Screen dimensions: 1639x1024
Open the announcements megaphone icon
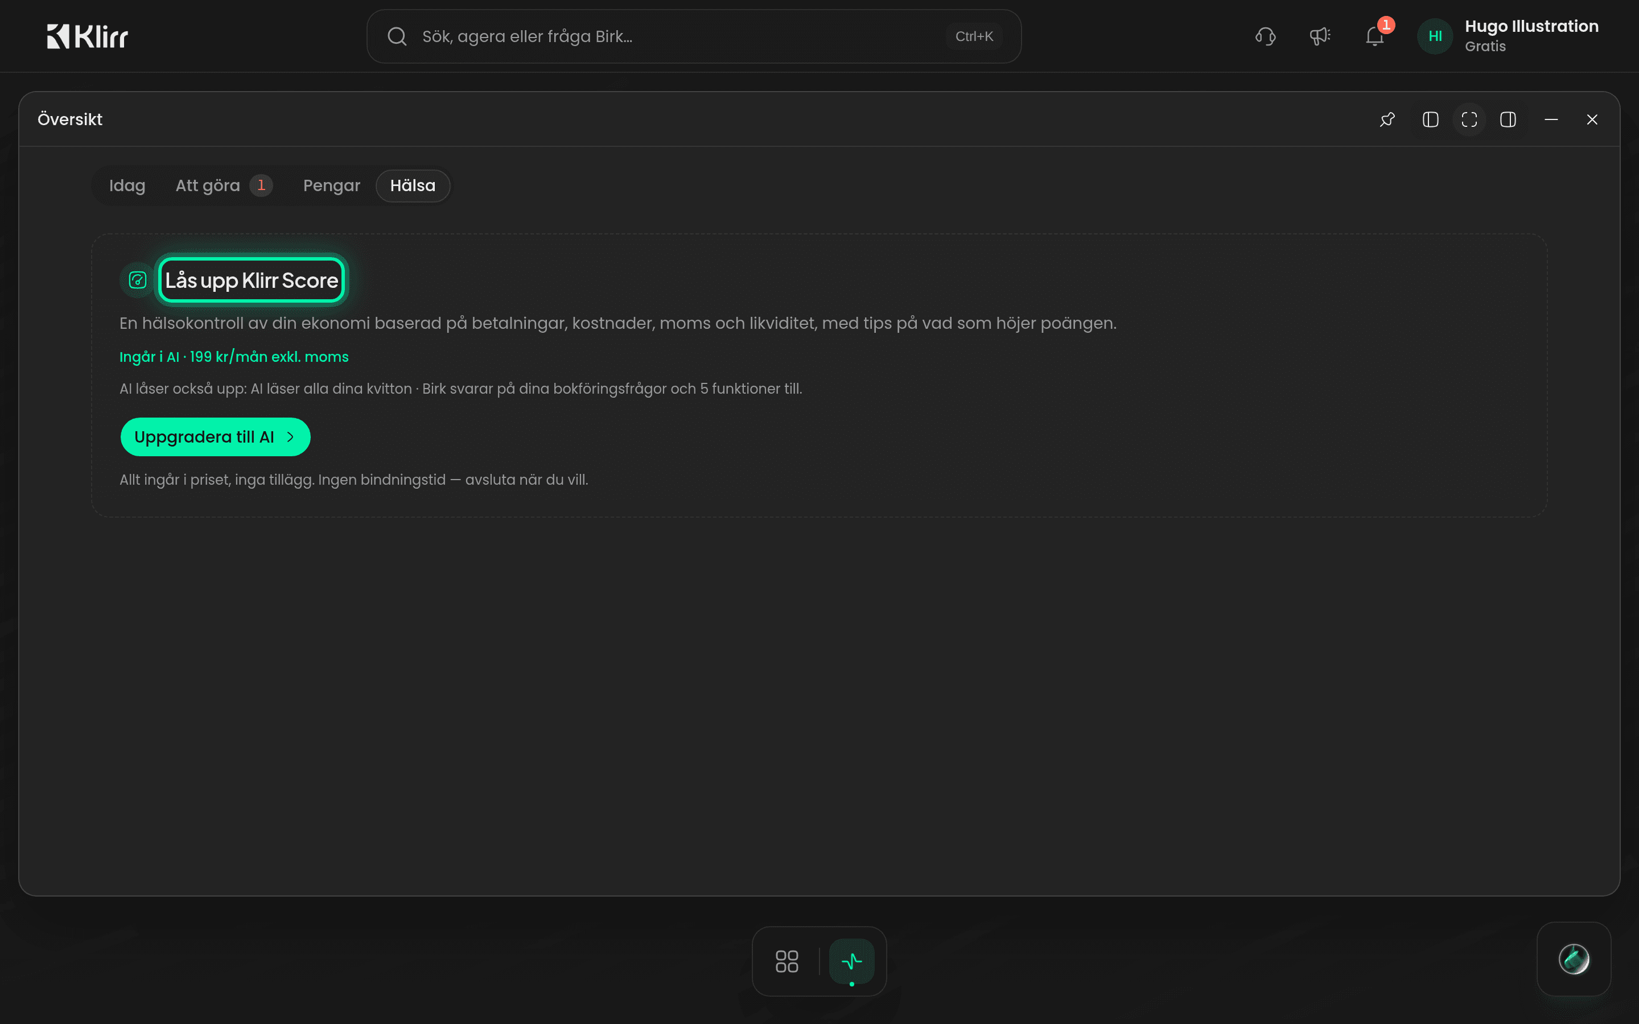[1319, 36]
